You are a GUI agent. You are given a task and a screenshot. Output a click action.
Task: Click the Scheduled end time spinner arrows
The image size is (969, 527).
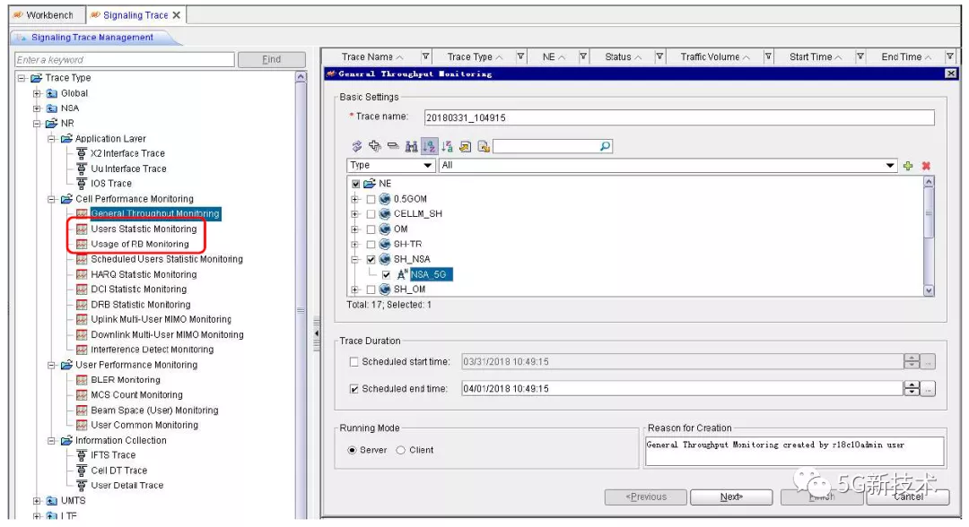(912, 389)
